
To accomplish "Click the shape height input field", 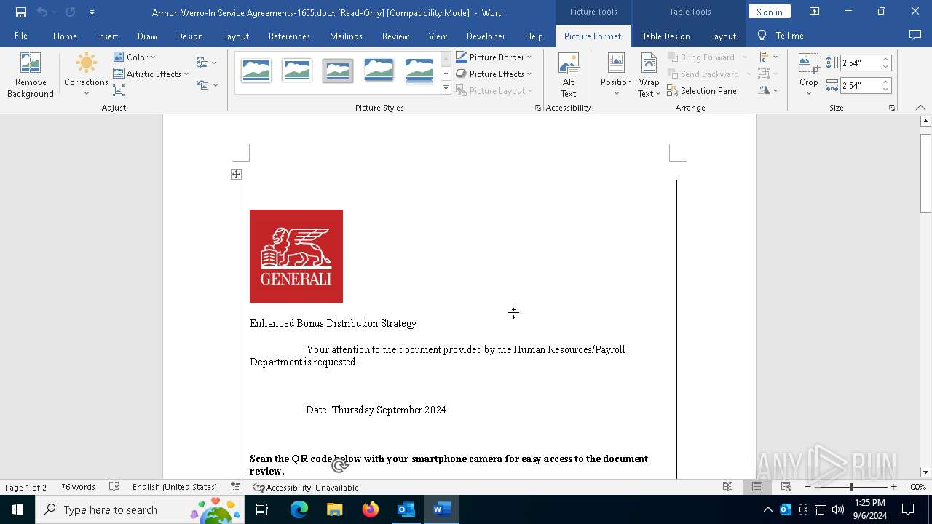I will (x=859, y=63).
